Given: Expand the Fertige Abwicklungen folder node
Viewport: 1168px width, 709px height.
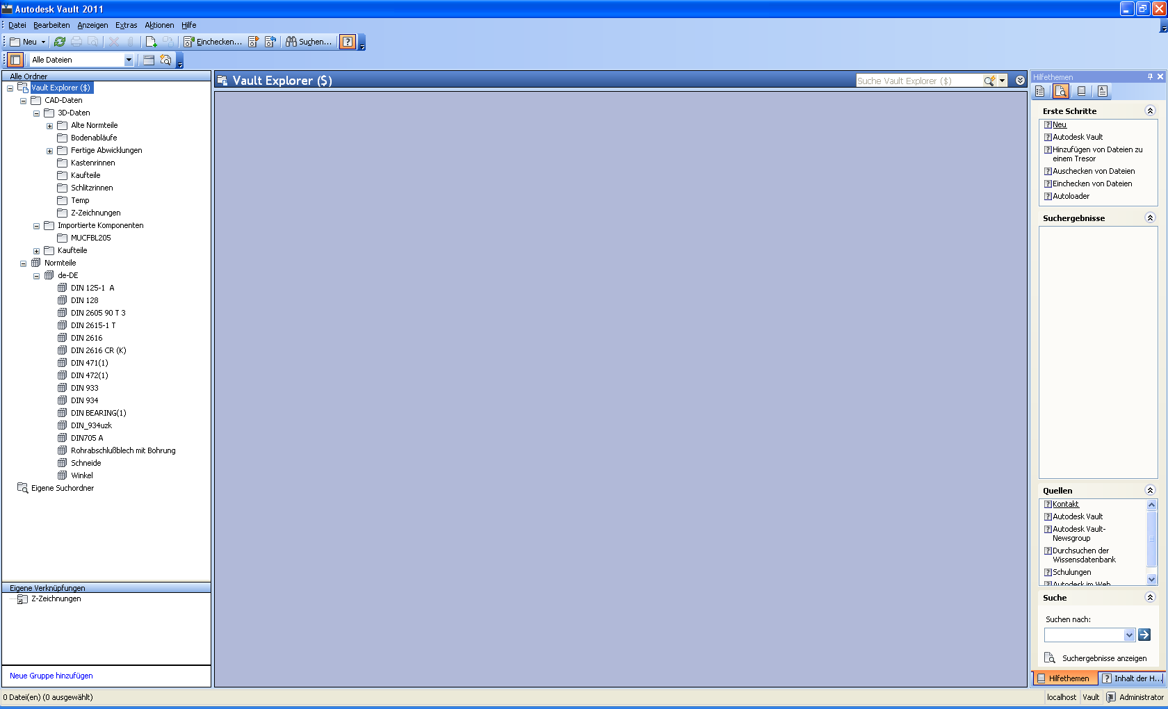Looking at the screenshot, I should (x=49, y=151).
